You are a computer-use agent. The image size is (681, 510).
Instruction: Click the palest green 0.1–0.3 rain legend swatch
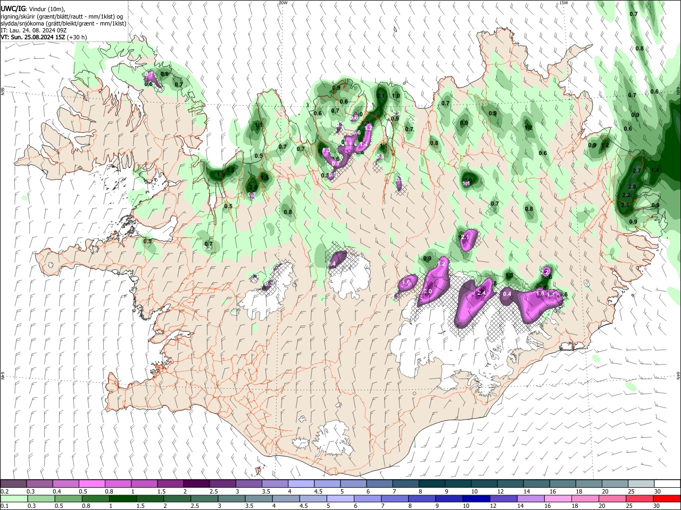click(13, 499)
